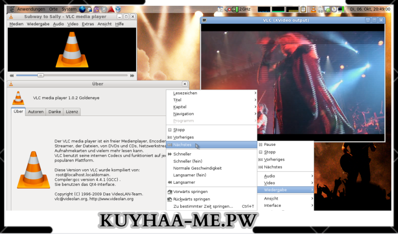Viewport: 398px width, 234px height.
Task: Reset to Normale Geschwindigkeit
Action: point(211,168)
